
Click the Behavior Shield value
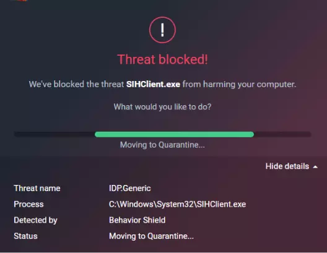(137, 220)
